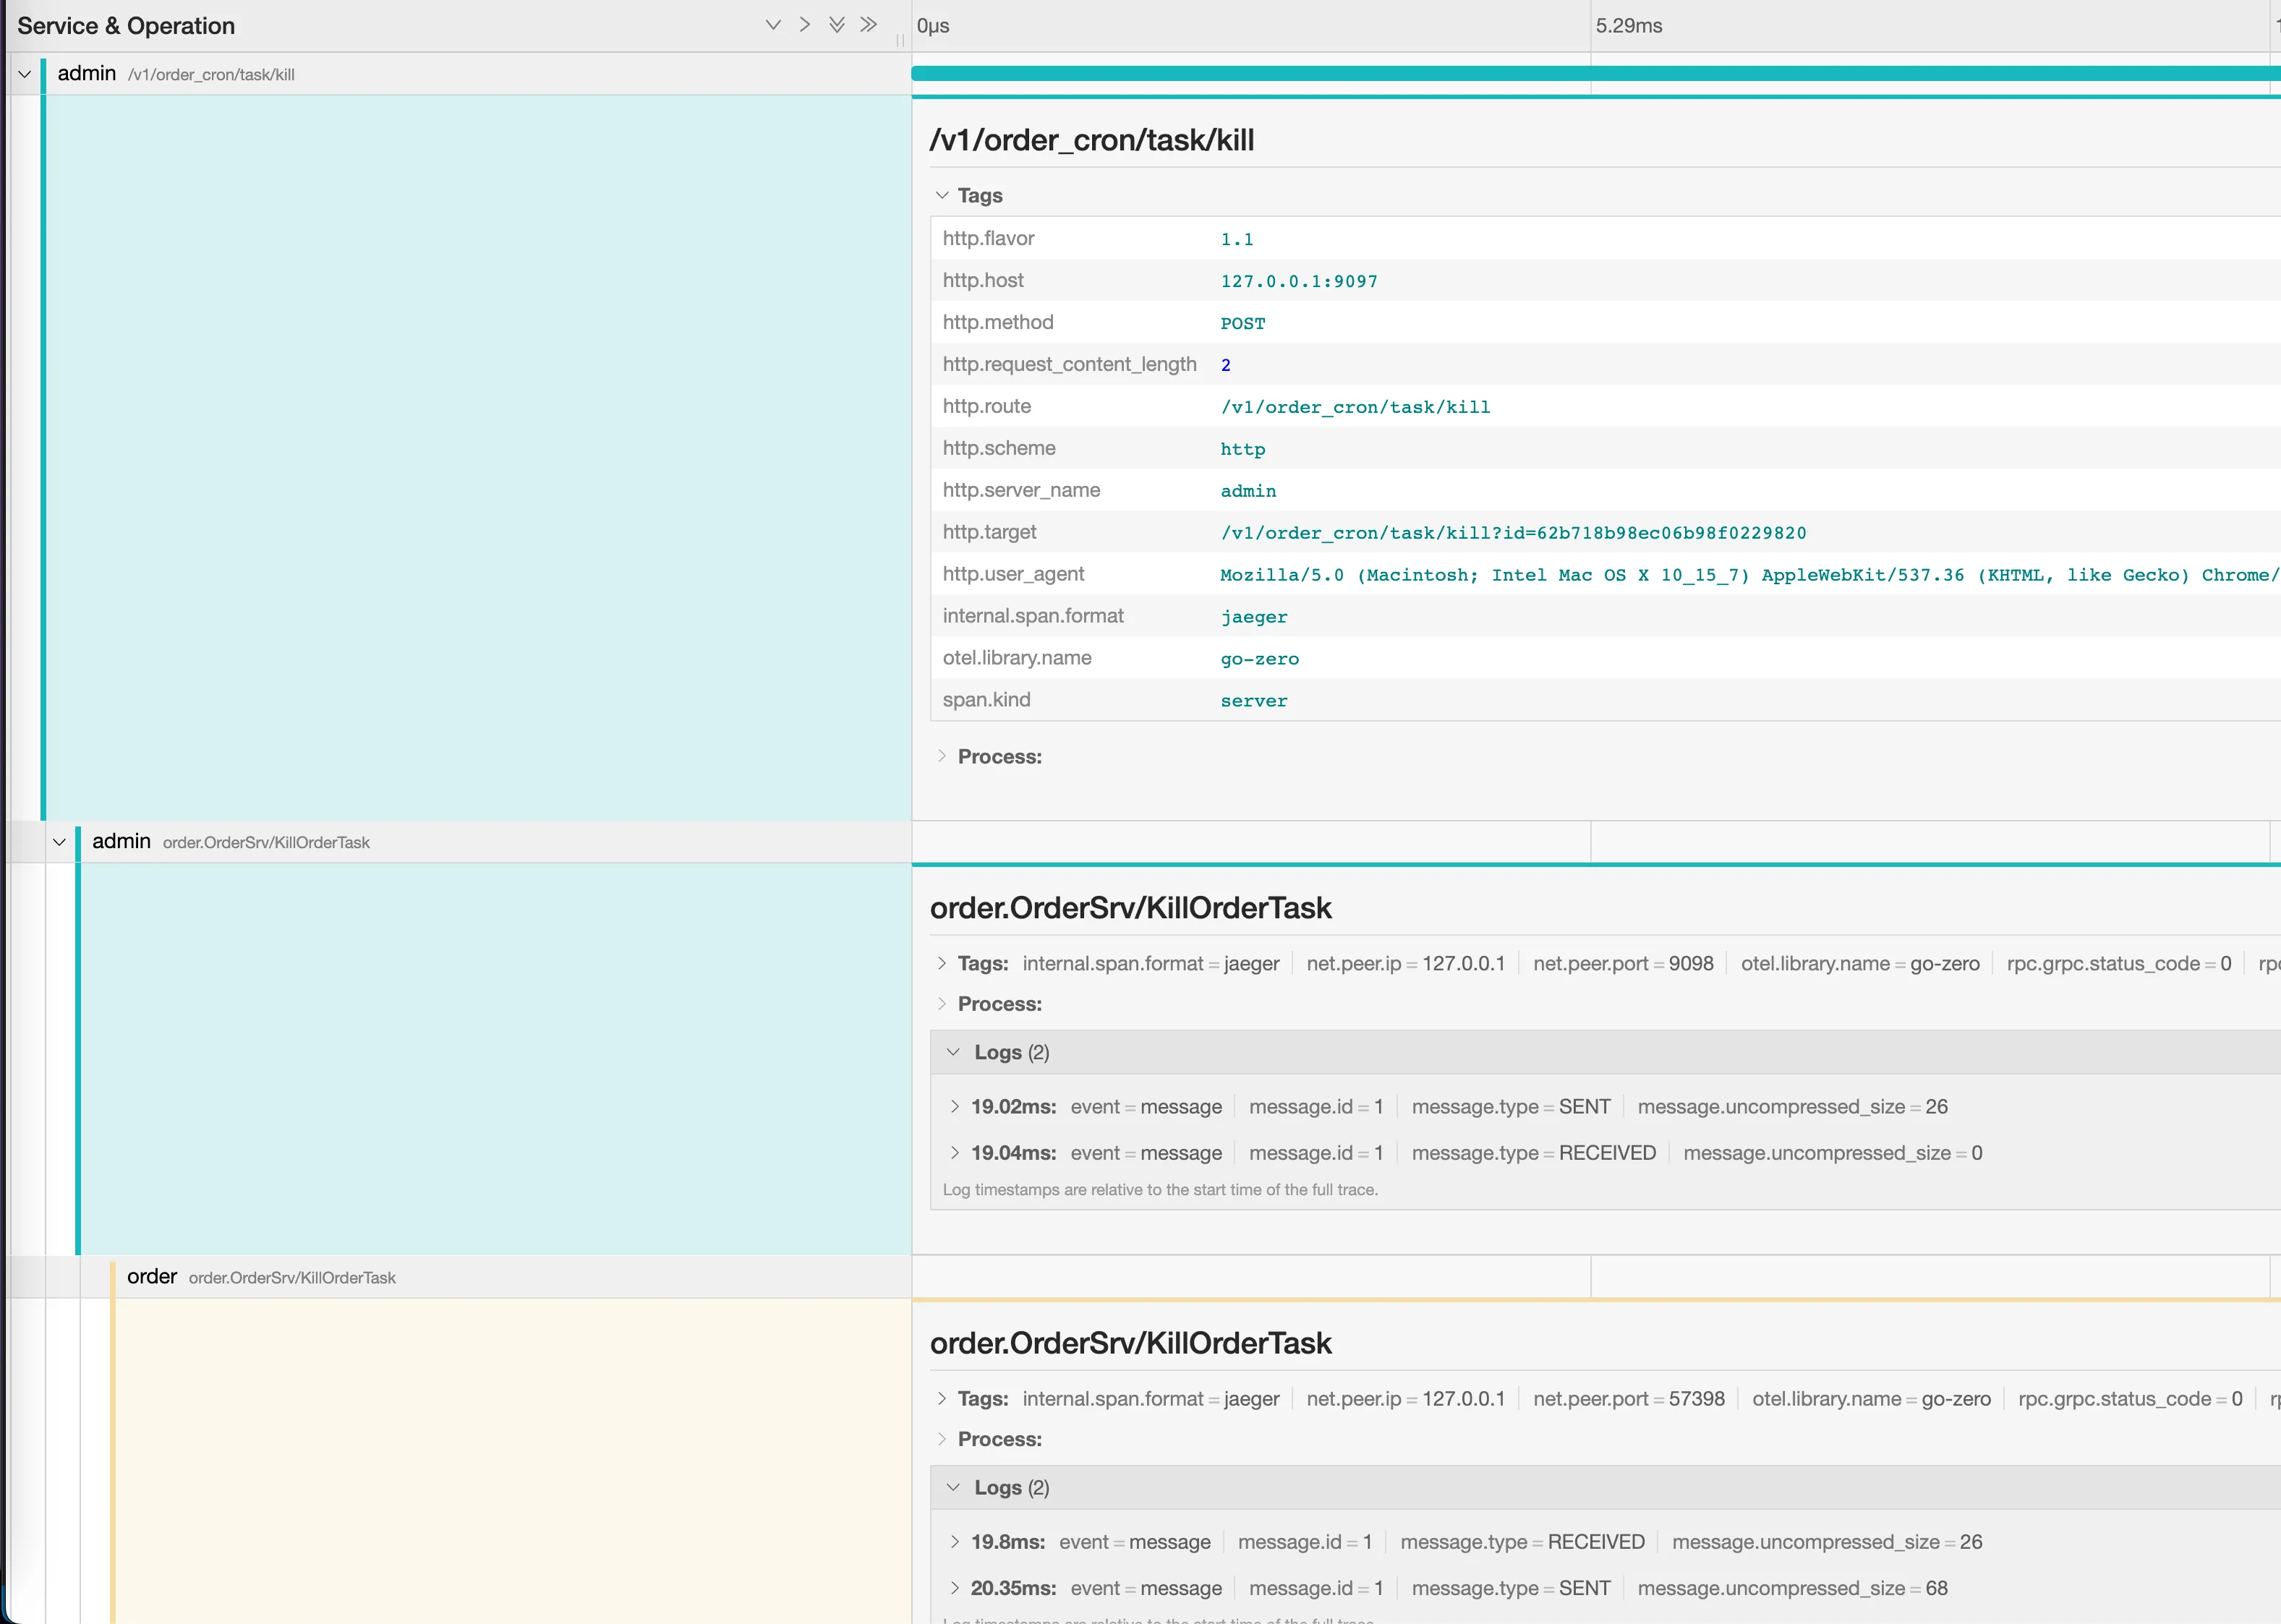
Task: Collapse all spans double-down chevron
Action: 837,25
